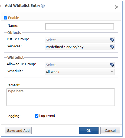The width and height of the screenshot is (125, 138).
Task: Click the info icon beside Add Whitelist Entry
Action: (x=43, y=6)
